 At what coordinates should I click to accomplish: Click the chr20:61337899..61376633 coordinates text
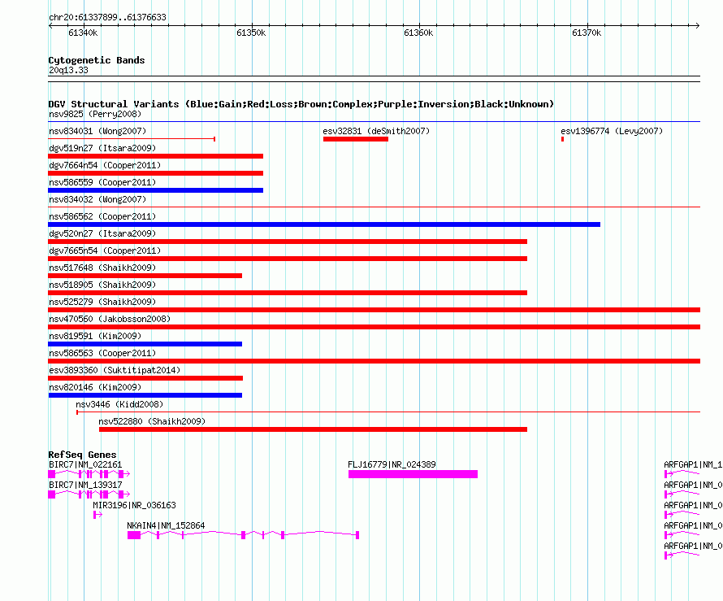[107, 17]
